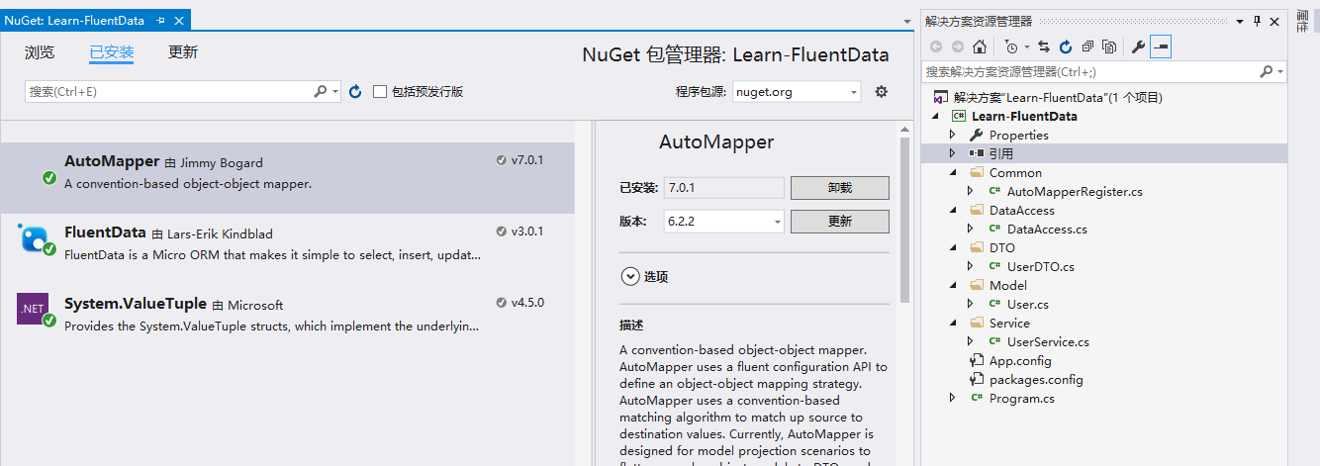The width and height of the screenshot is (1320, 466).
Task: Open NuGet settings gear icon
Action: [882, 91]
